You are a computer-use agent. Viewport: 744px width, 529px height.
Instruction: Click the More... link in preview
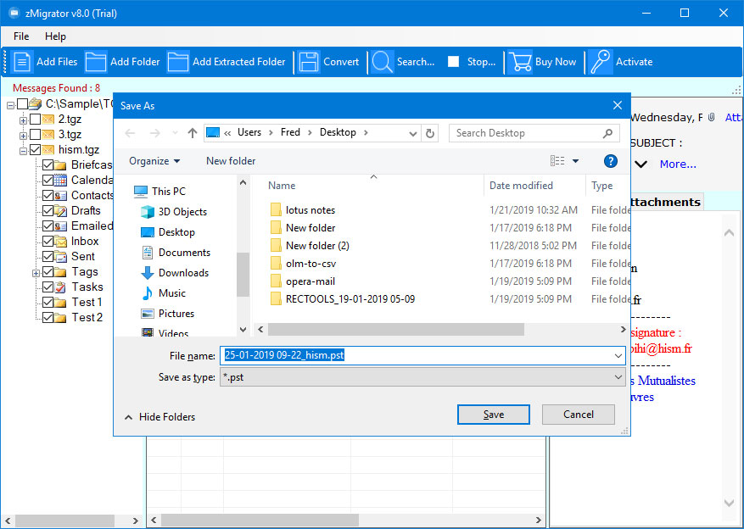pos(678,164)
